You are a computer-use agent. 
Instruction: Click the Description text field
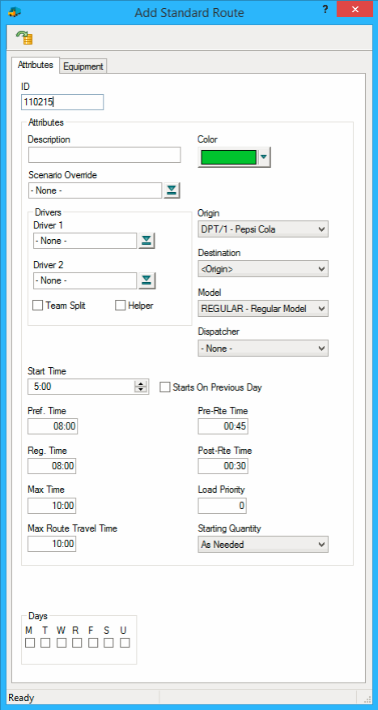click(104, 155)
